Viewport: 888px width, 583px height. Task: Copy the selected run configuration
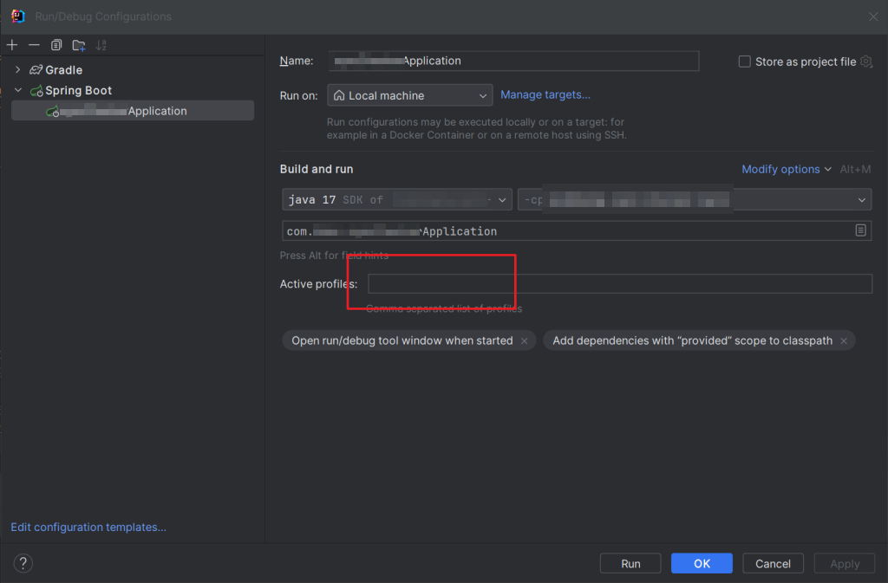(55, 44)
